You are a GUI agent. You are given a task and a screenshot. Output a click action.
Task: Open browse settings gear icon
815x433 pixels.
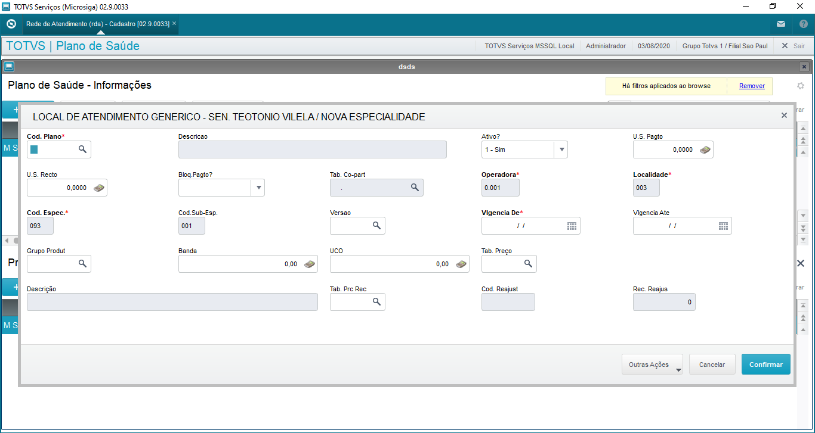click(801, 86)
